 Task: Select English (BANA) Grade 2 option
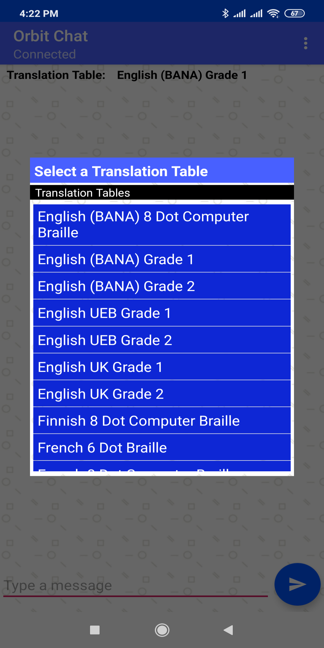(x=162, y=286)
